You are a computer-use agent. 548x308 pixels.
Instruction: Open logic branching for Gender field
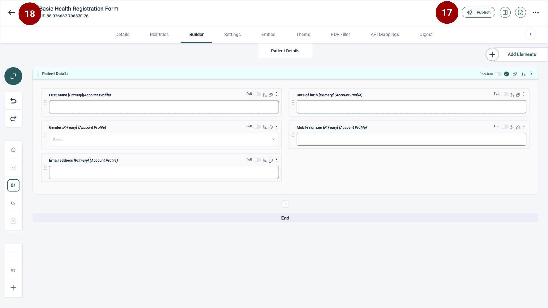[265, 127]
